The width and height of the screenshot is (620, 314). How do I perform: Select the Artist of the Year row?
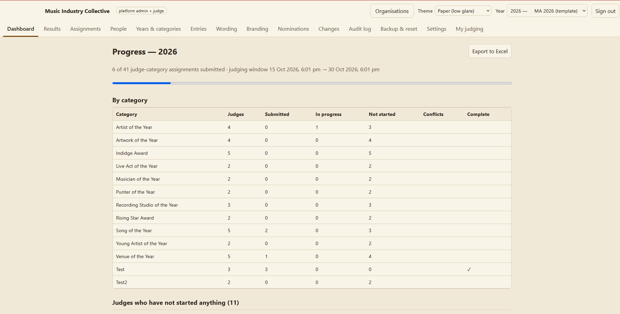click(x=312, y=127)
